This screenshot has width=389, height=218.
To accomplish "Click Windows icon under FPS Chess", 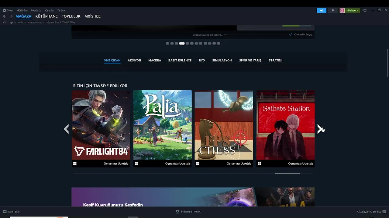I will point(198,163).
